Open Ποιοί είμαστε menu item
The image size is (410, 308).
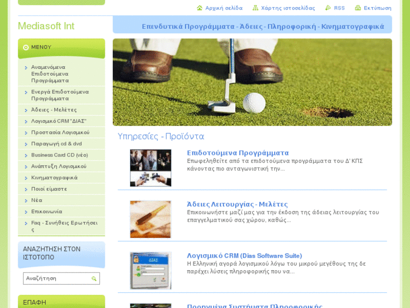[x=61, y=189]
